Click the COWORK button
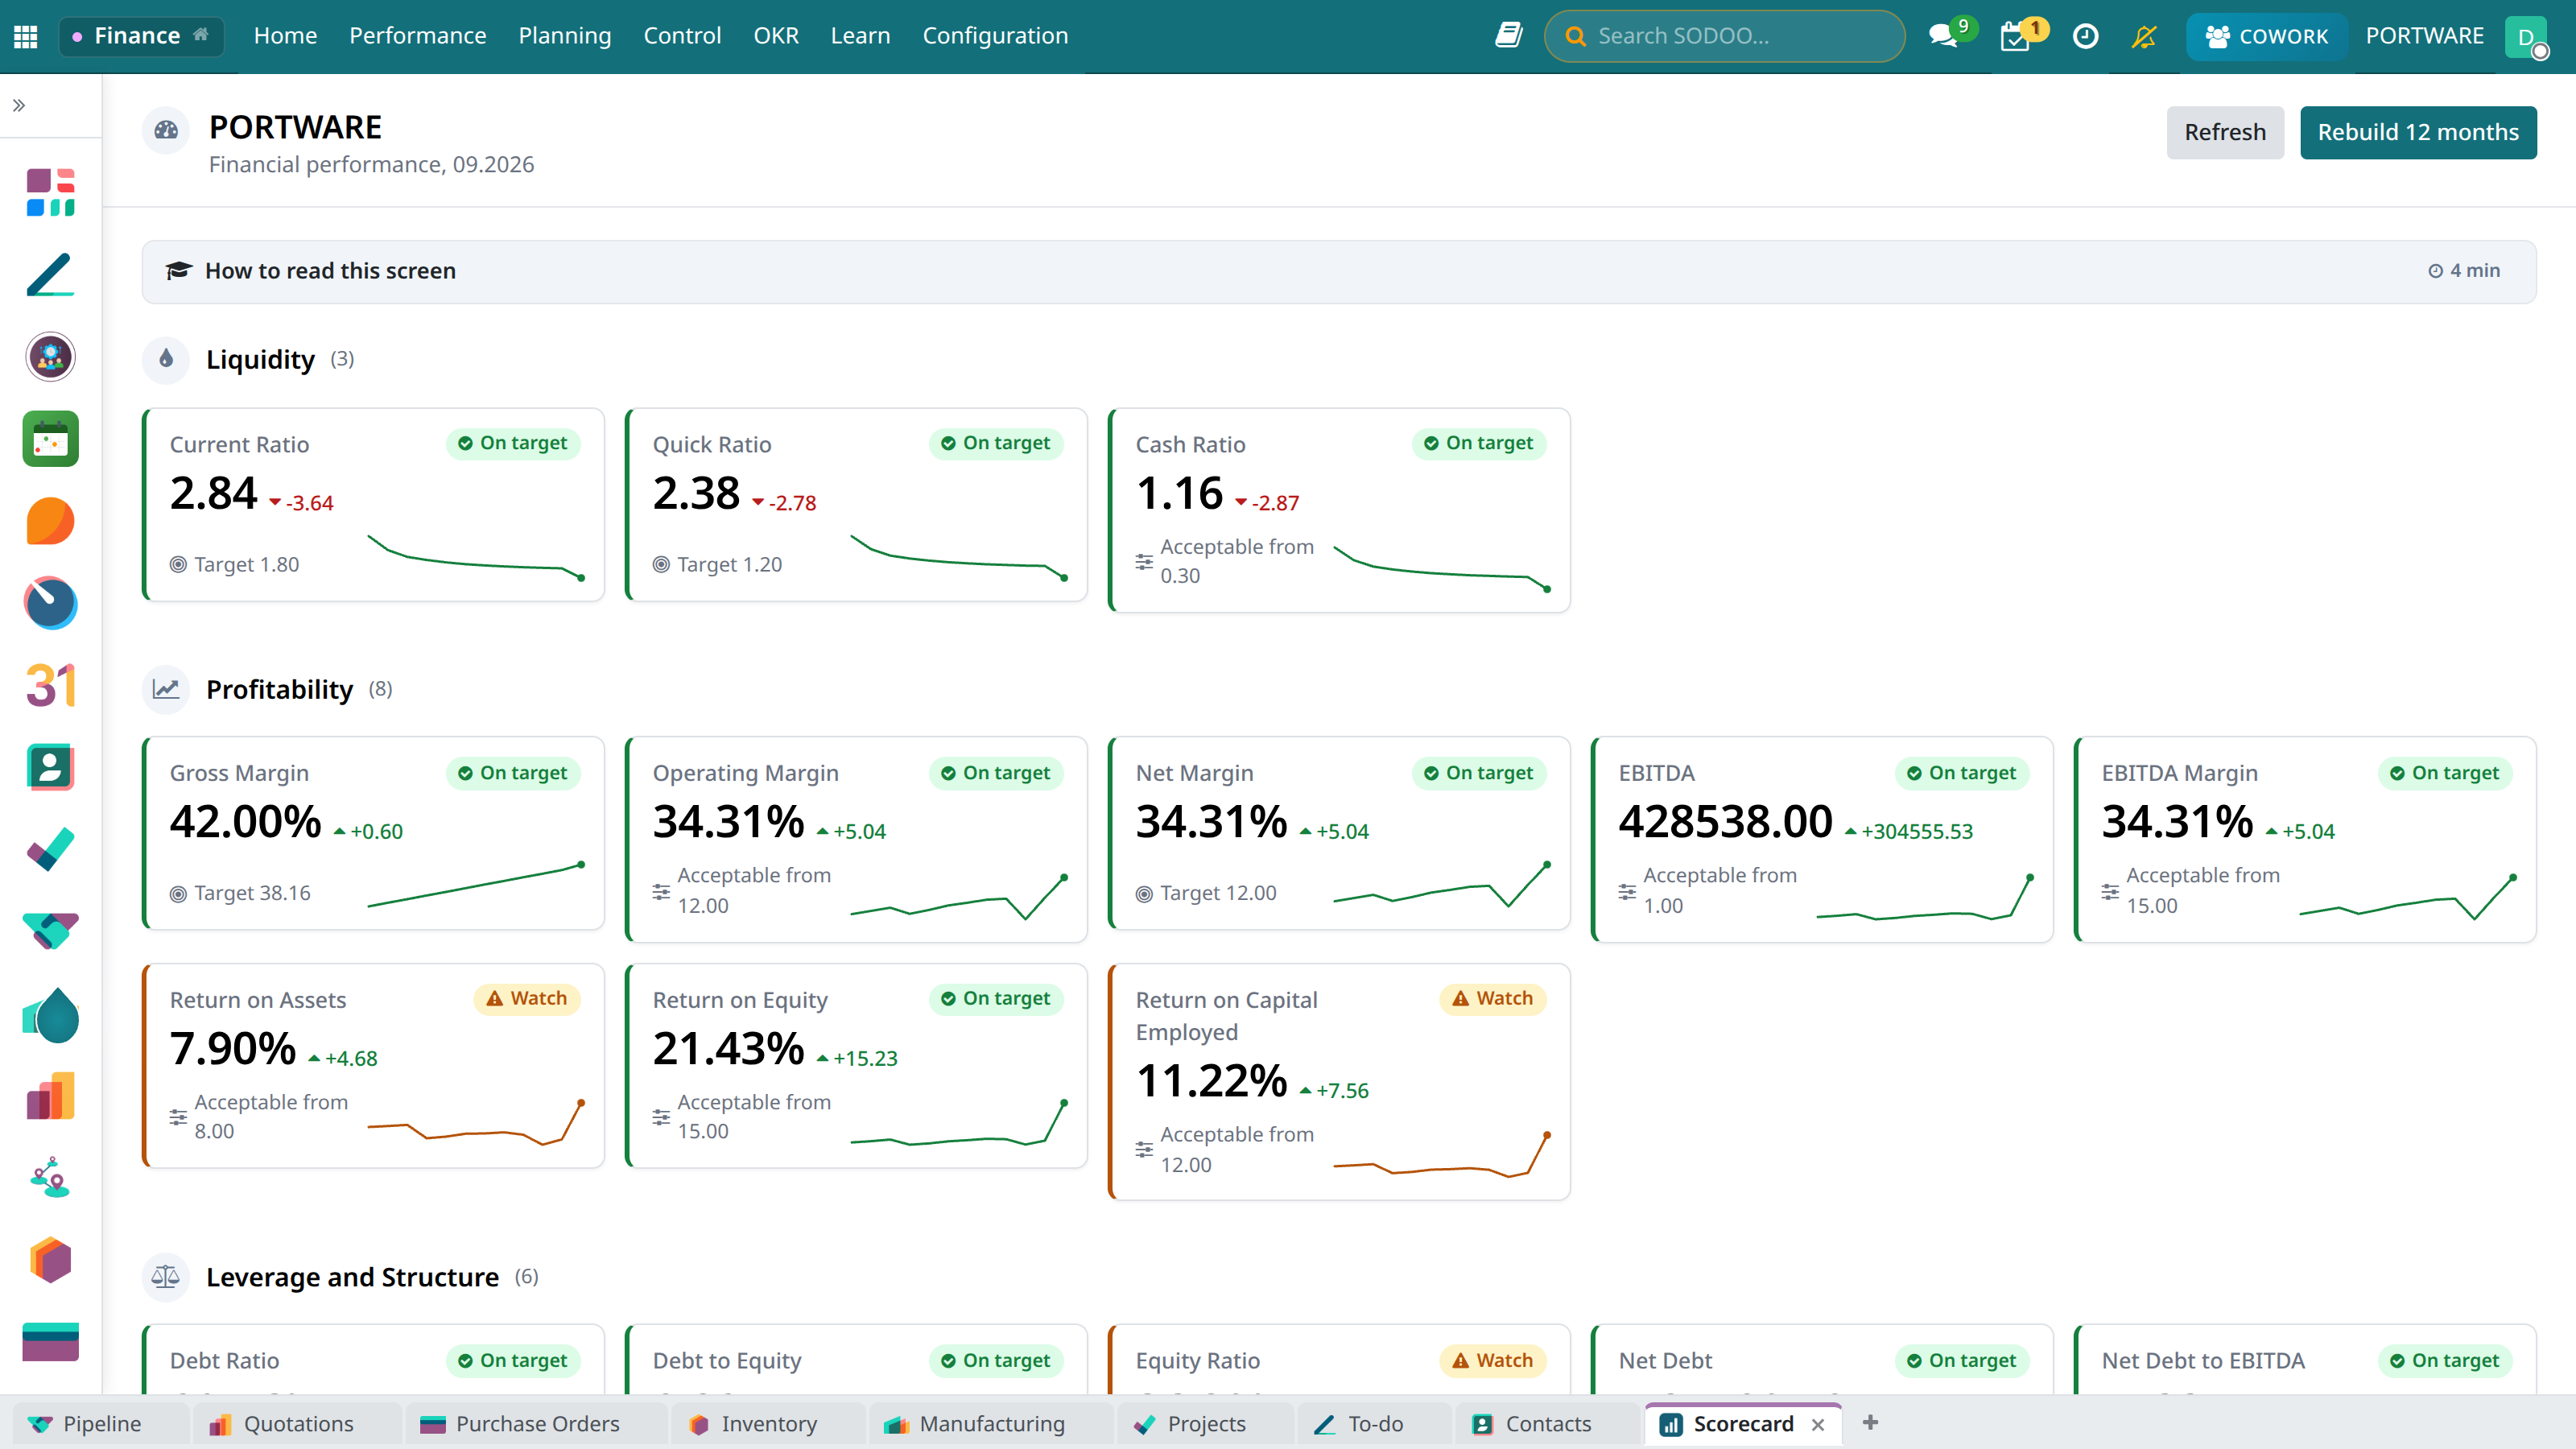 (2266, 36)
